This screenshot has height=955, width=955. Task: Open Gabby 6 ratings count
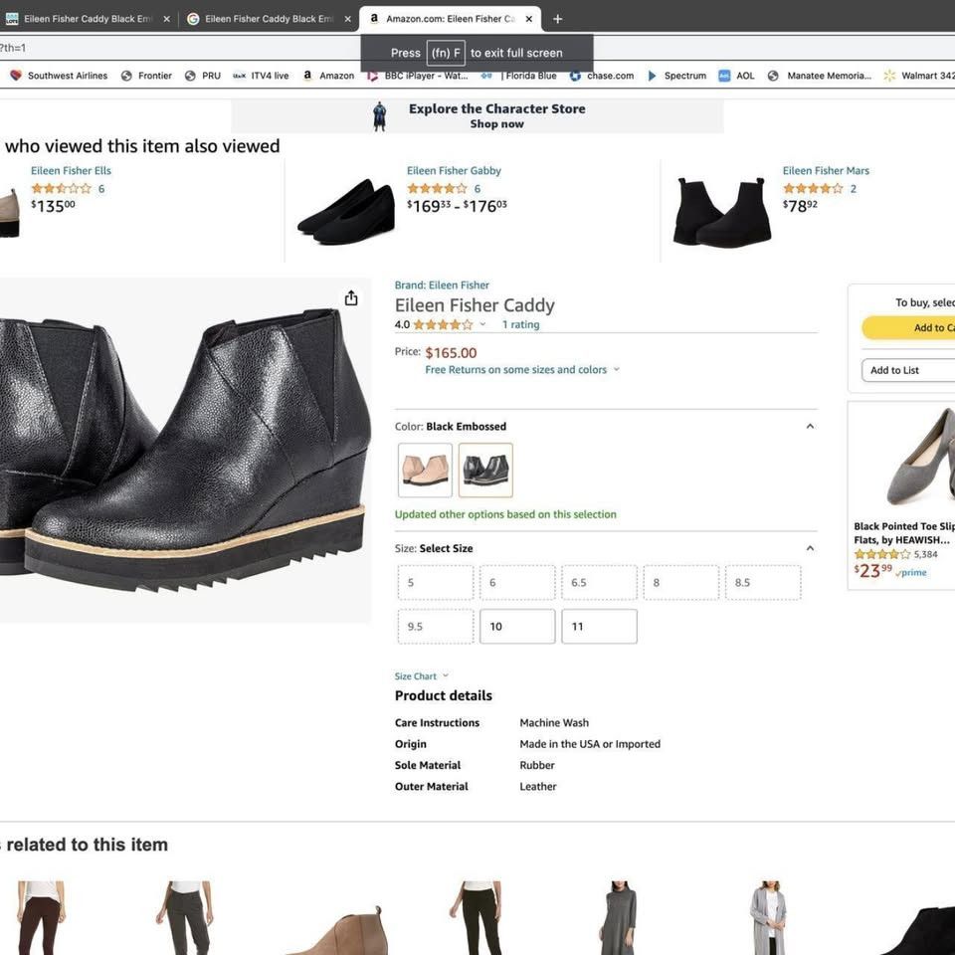pos(477,189)
